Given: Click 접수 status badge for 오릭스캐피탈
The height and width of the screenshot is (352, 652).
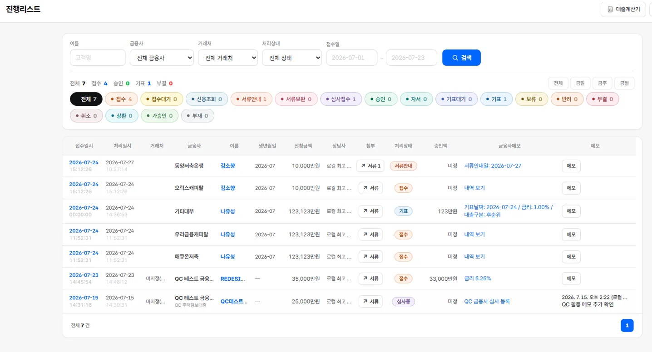Looking at the screenshot, I should coord(403,188).
